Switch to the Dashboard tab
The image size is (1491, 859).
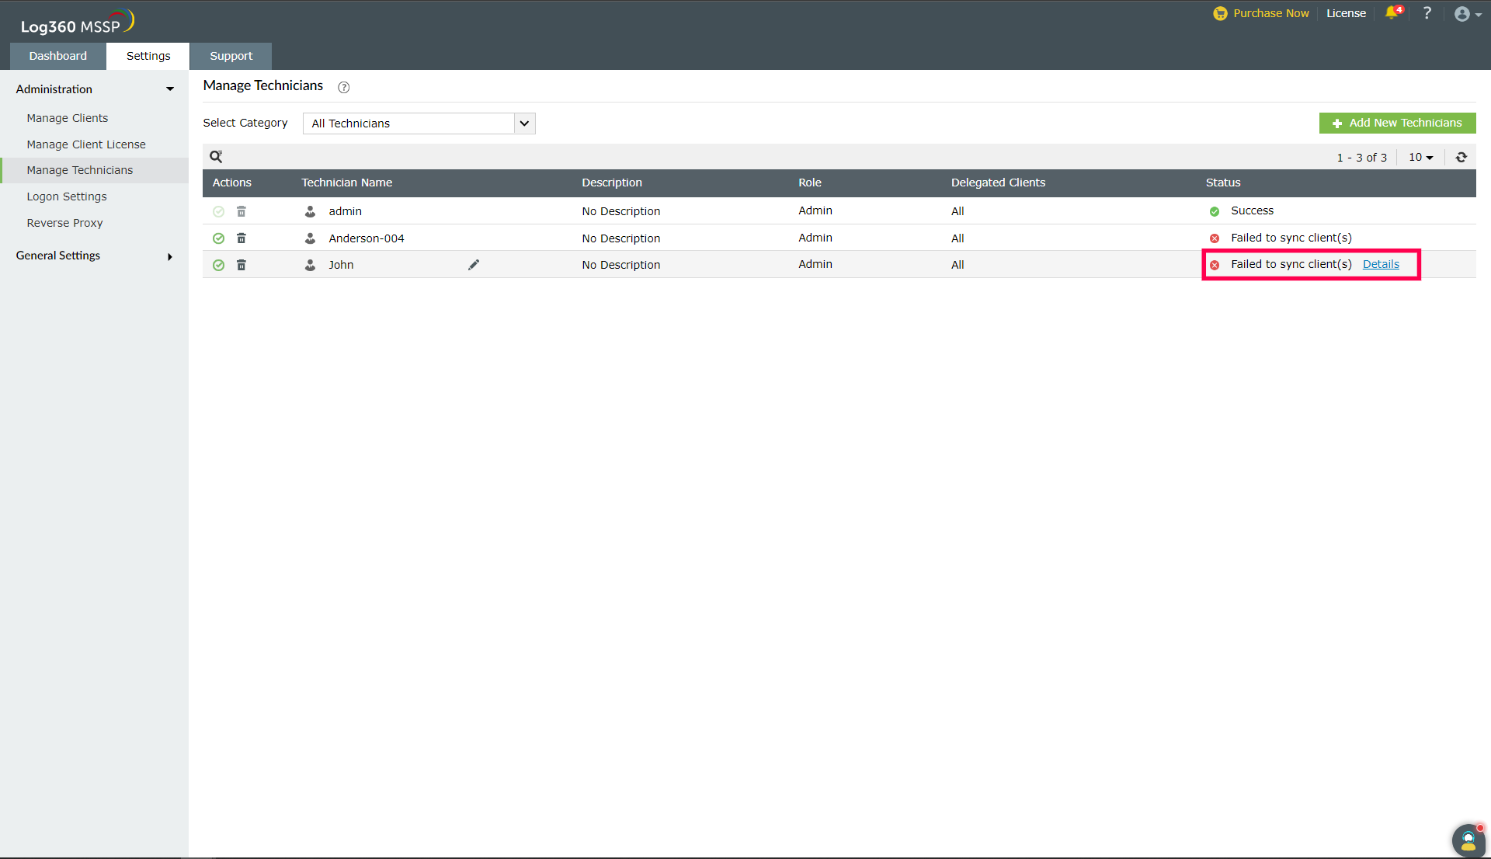(58, 56)
